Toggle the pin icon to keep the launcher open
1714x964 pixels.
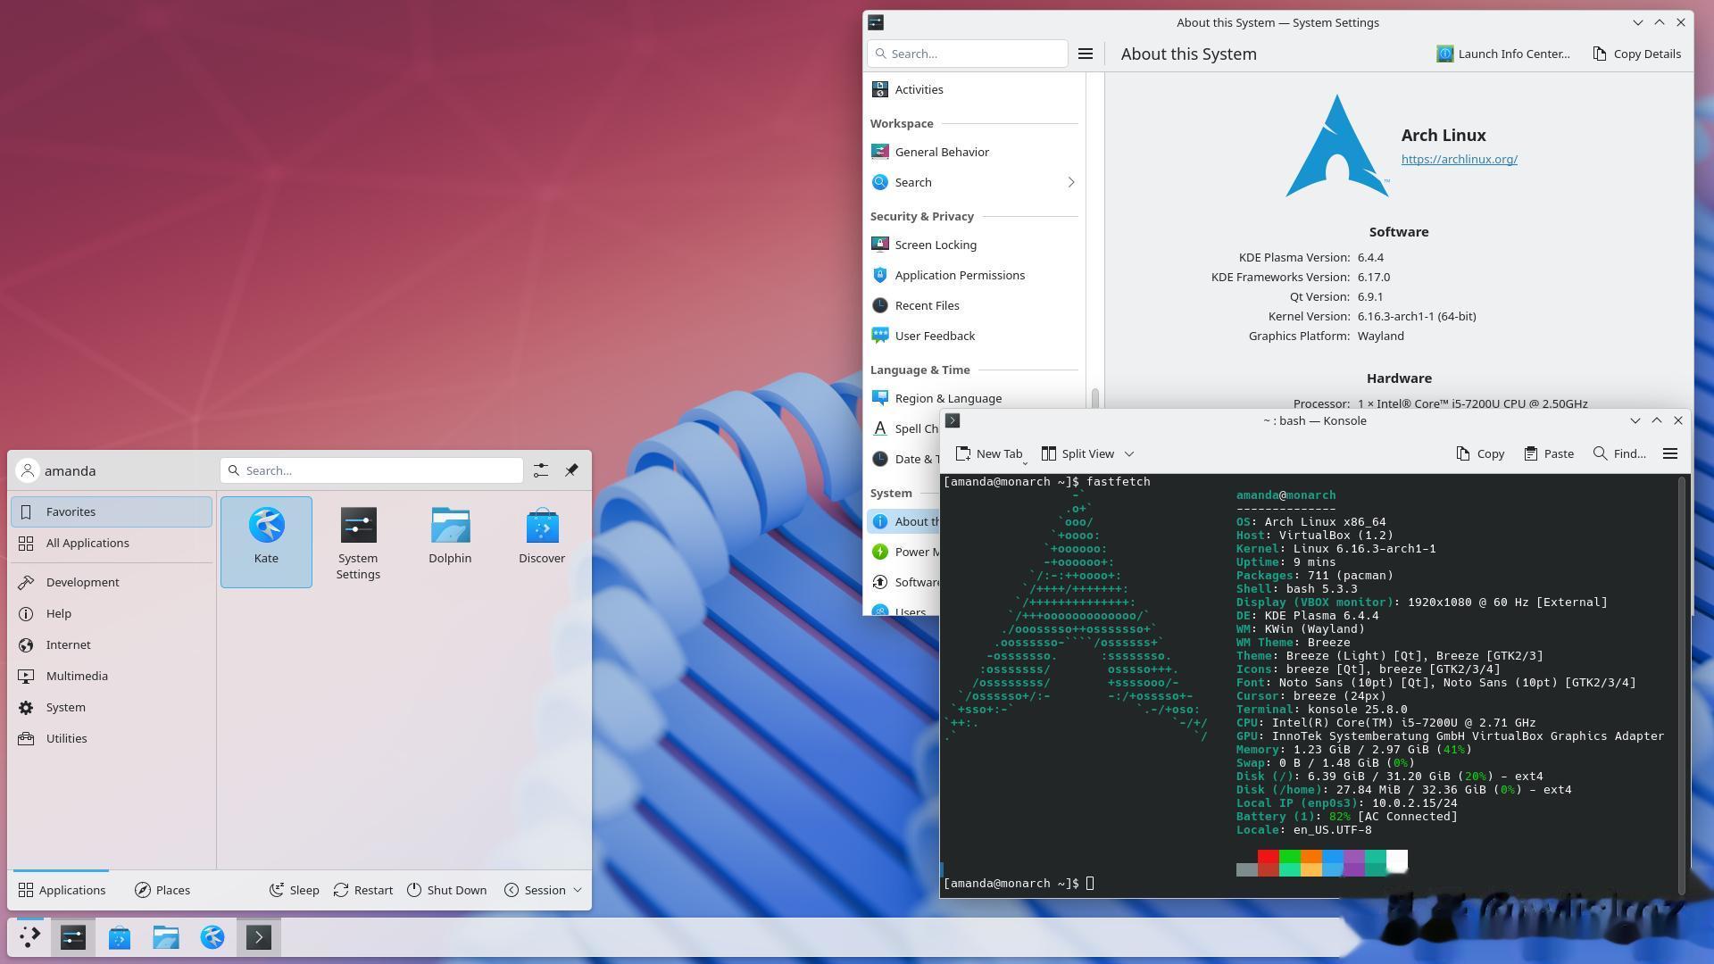tap(571, 470)
